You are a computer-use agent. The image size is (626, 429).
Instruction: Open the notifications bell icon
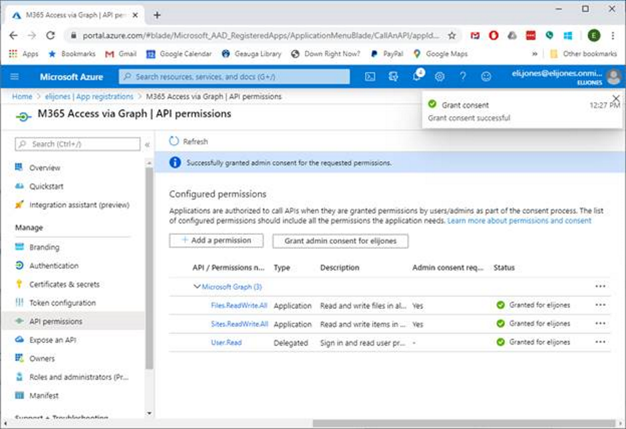click(417, 77)
